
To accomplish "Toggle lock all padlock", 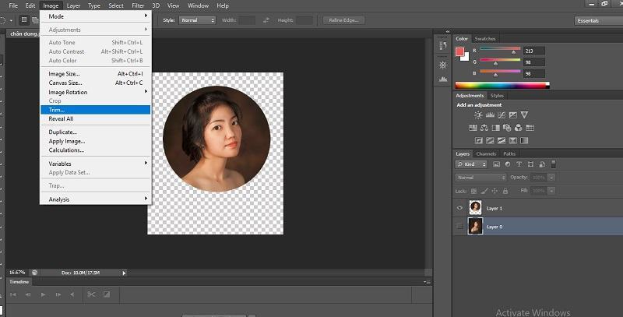I will pyautogui.click(x=505, y=191).
